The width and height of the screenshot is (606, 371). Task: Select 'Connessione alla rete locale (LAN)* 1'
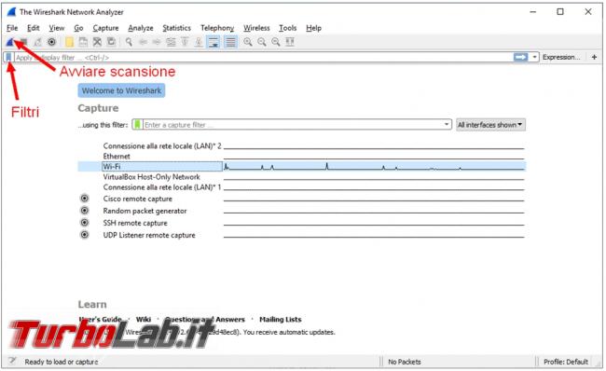point(162,187)
